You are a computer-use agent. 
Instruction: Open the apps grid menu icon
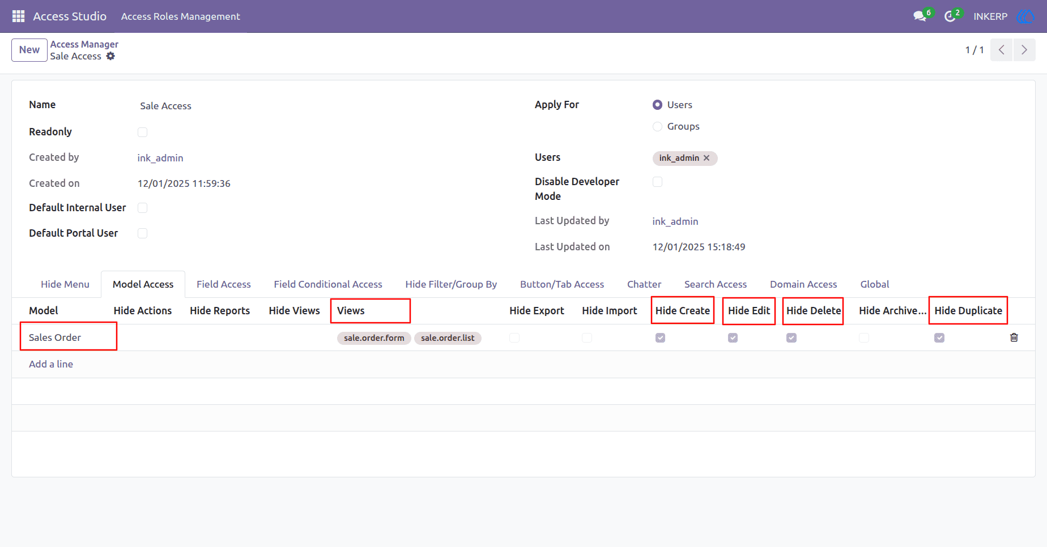(18, 16)
